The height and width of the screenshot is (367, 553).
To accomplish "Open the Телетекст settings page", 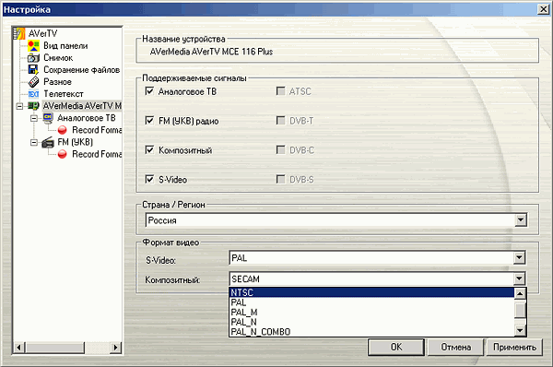I will click(64, 94).
